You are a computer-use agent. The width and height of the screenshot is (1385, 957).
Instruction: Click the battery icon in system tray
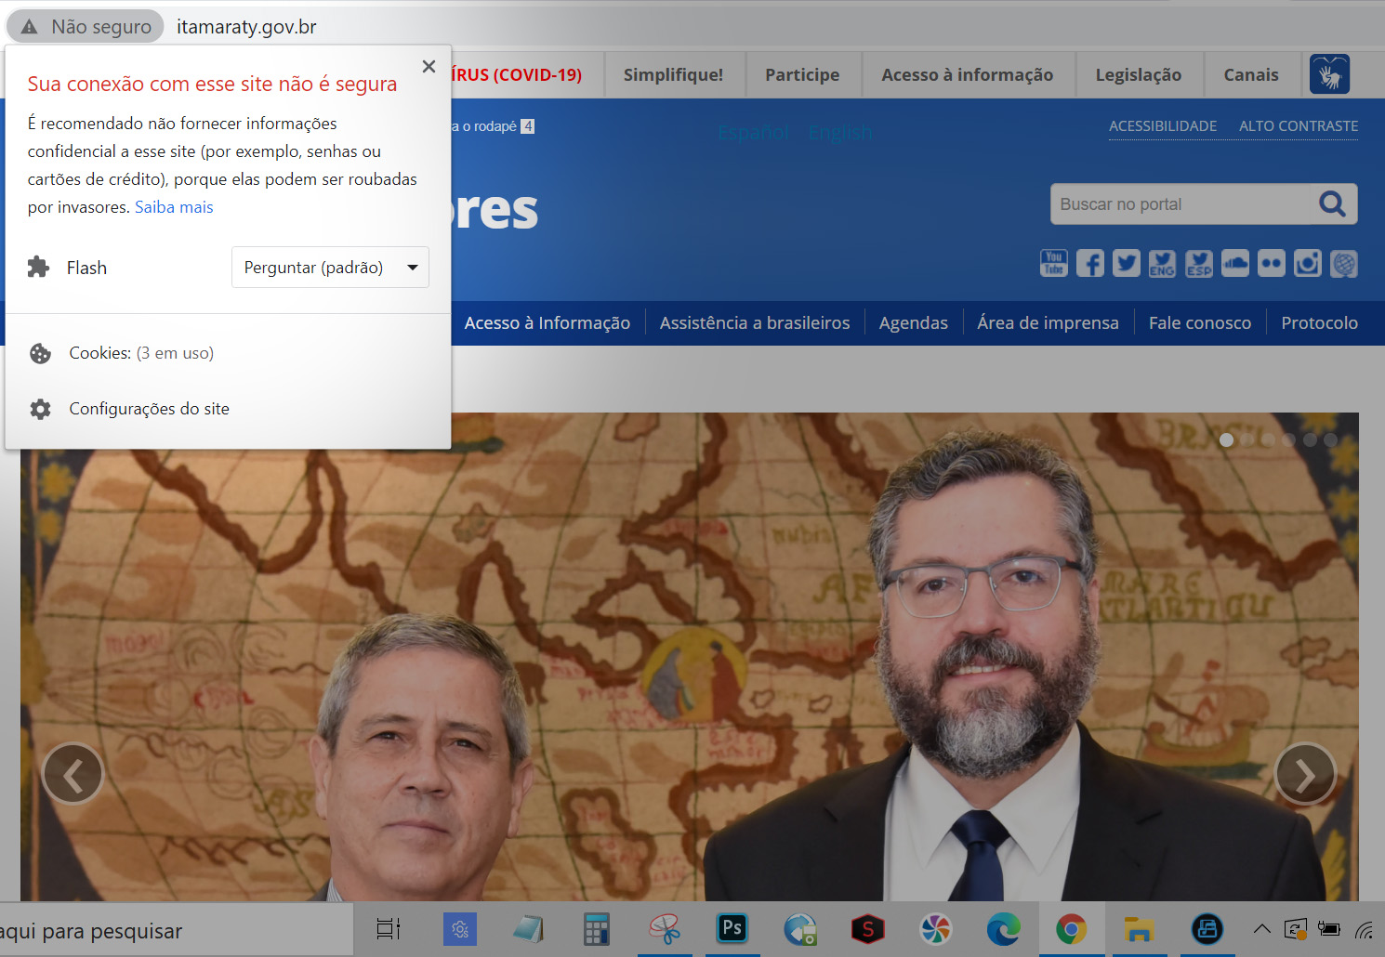coord(1330,929)
